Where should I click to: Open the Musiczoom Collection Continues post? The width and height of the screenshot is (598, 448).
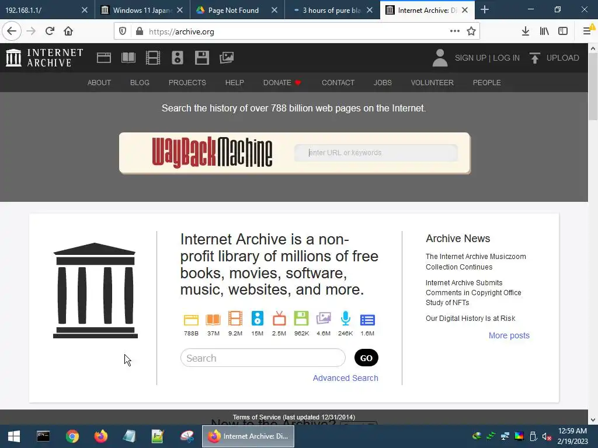[x=475, y=262]
